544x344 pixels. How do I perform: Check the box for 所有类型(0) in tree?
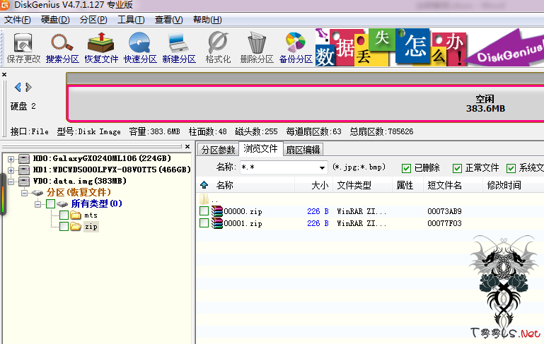(51, 203)
